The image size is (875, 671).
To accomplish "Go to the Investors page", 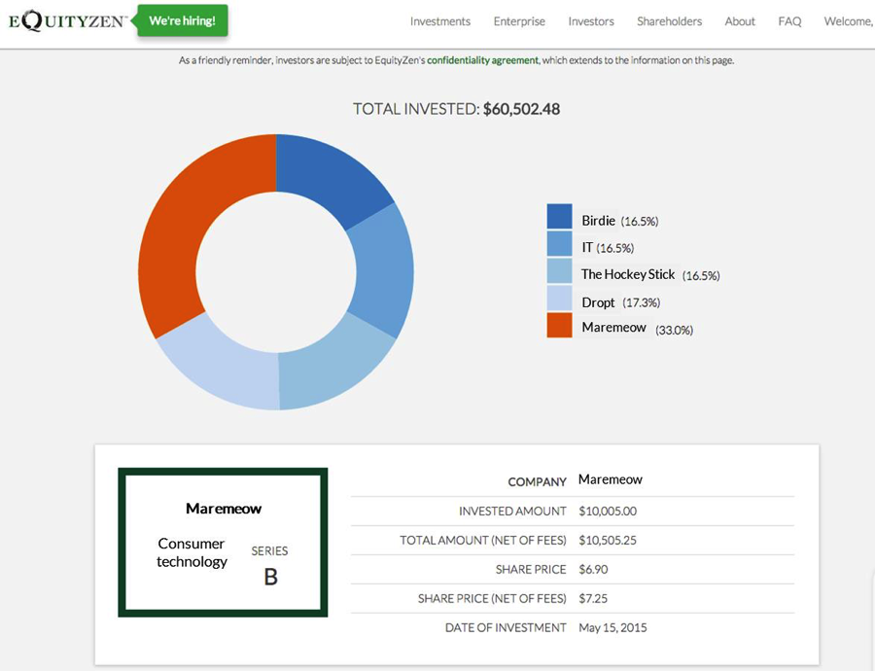I will click(591, 21).
